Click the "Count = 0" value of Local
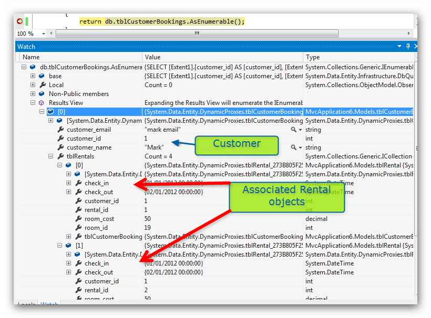The height and width of the screenshot is (318, 431). pos(158,85)
